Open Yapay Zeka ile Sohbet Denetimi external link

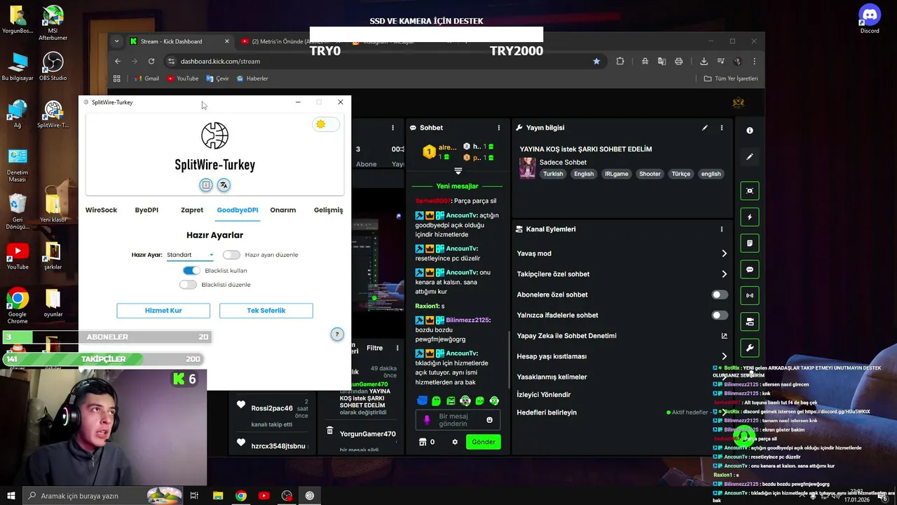(x=725, y=336)
